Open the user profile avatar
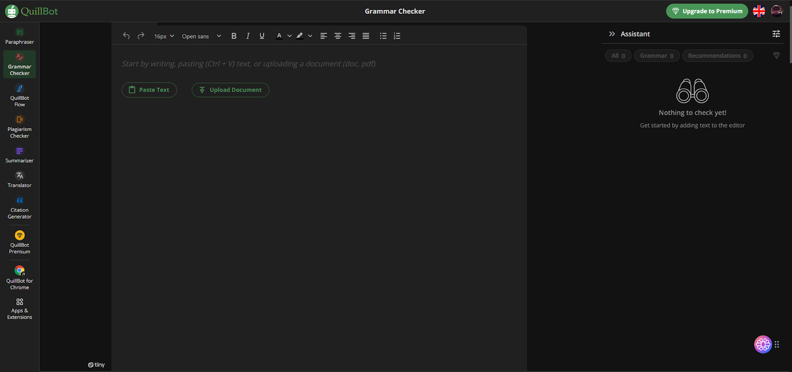The width and height of the screenshot is (792, 372). 777,11
